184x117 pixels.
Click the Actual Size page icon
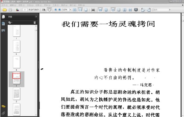click(x=75, y=10)
